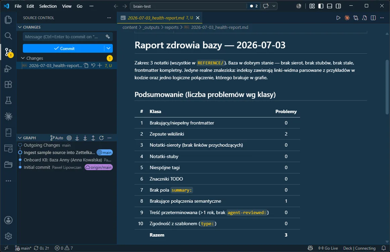The width and height of the screenshot is (390, 252).
Task: Open the Selection menu
Action: pos(48,6)
